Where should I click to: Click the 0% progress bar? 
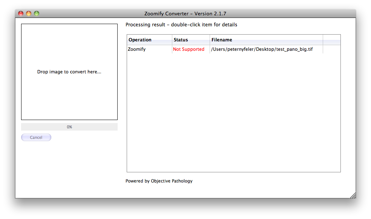coord(69,127)
